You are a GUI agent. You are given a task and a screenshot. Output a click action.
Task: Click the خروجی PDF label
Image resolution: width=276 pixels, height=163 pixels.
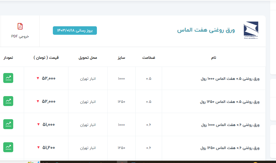pyautogui.click(x=20, y=37)
